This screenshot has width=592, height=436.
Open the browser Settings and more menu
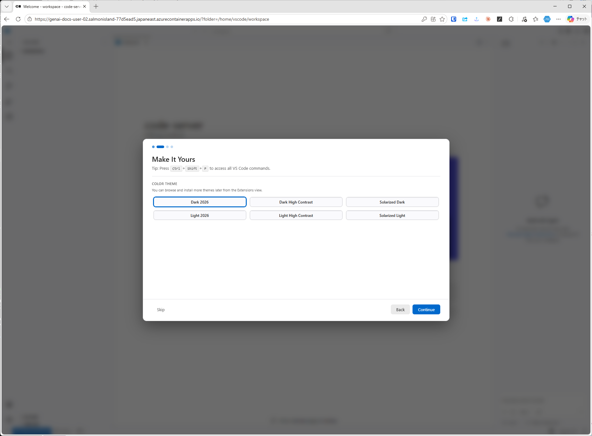click(x=558, y=19)
